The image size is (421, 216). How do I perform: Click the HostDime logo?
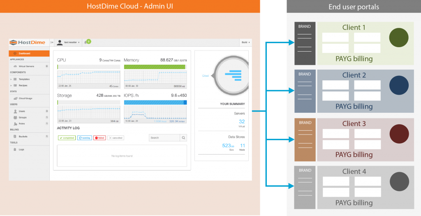28,42
